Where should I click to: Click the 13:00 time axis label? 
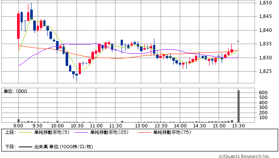click(141, 126)
